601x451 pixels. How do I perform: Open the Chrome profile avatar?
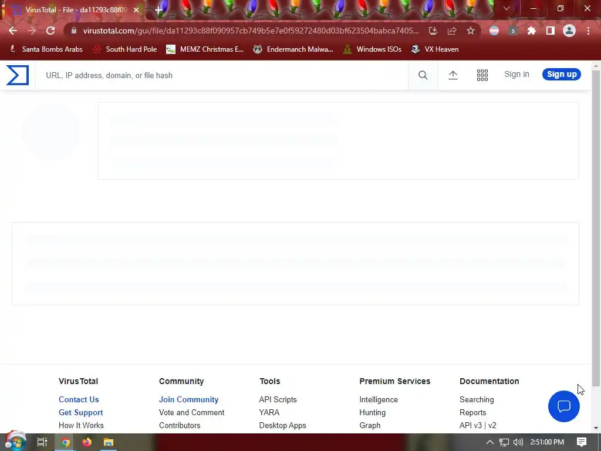point(569,31)
